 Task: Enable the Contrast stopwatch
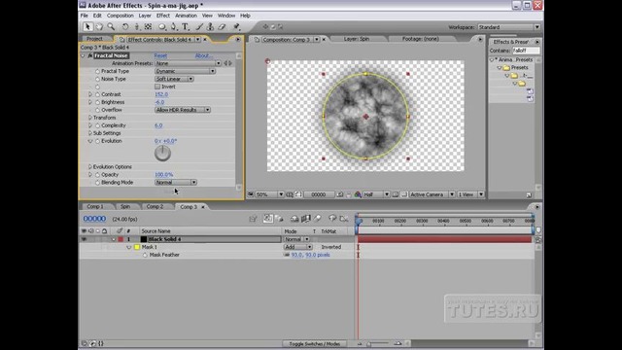97,94
